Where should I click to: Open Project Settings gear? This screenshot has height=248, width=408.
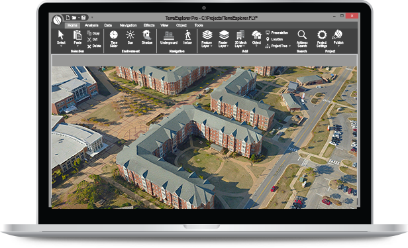coord(322,38)
